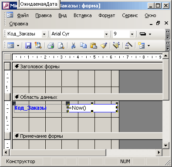Click the Save icon in toolbar
The height and width of the screenshot is (167, 172).
tap(28, 45)
